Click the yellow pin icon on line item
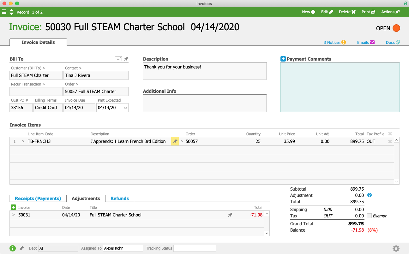Image resolution: width=409 pixels, height=254 pixels. (x=175, y=141)
